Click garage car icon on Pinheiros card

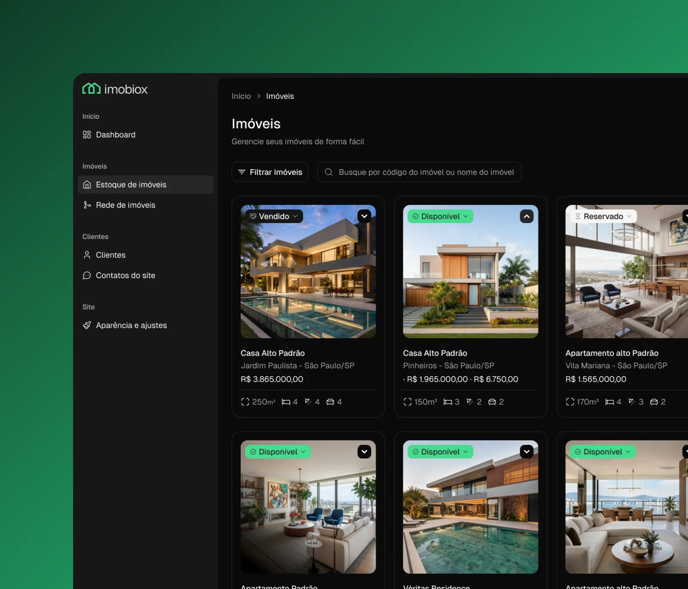[492, 402]
